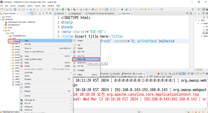Open the Debug button dropdown arrow

(x=60, y=9)
